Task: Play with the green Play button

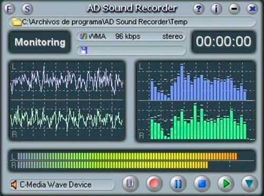Action: [x=226, y=184]
